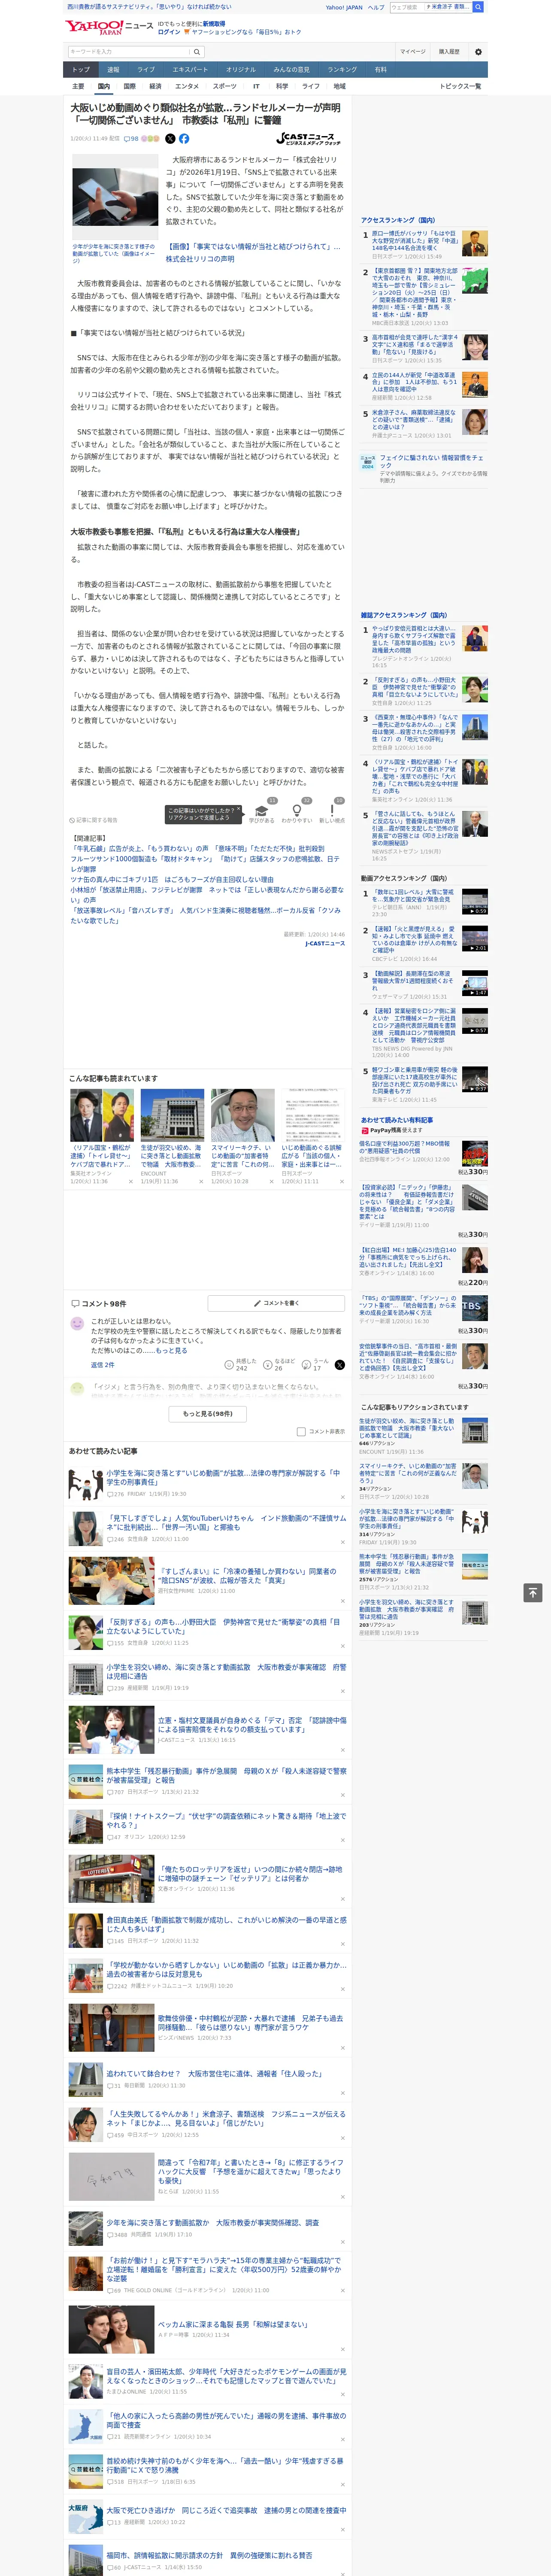Select the ライブ tab in dark nav
551x2576 pixels.
tap(146, 70)
